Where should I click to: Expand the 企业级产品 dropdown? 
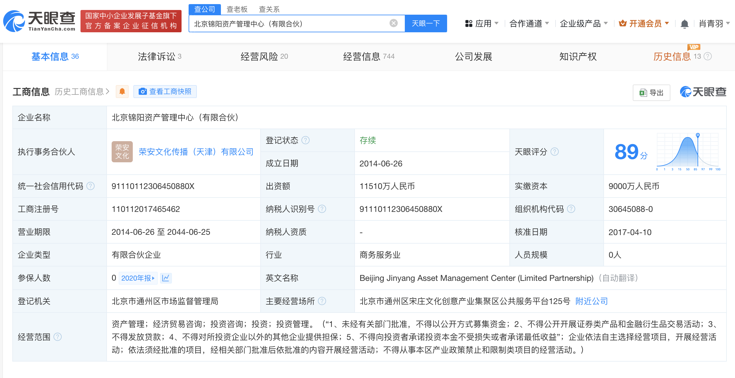click(x=584, y=23)
